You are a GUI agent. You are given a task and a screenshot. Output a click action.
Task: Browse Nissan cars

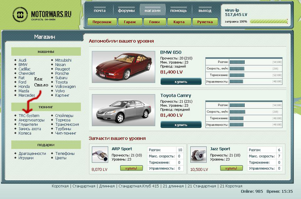coord(61,65)
